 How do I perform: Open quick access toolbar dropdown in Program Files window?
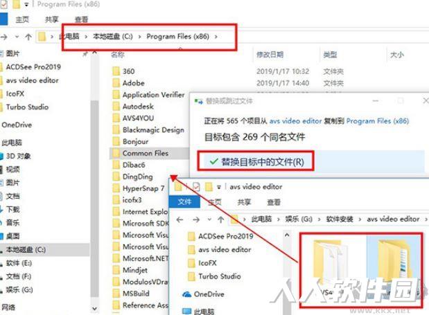(x=26, y=4)
